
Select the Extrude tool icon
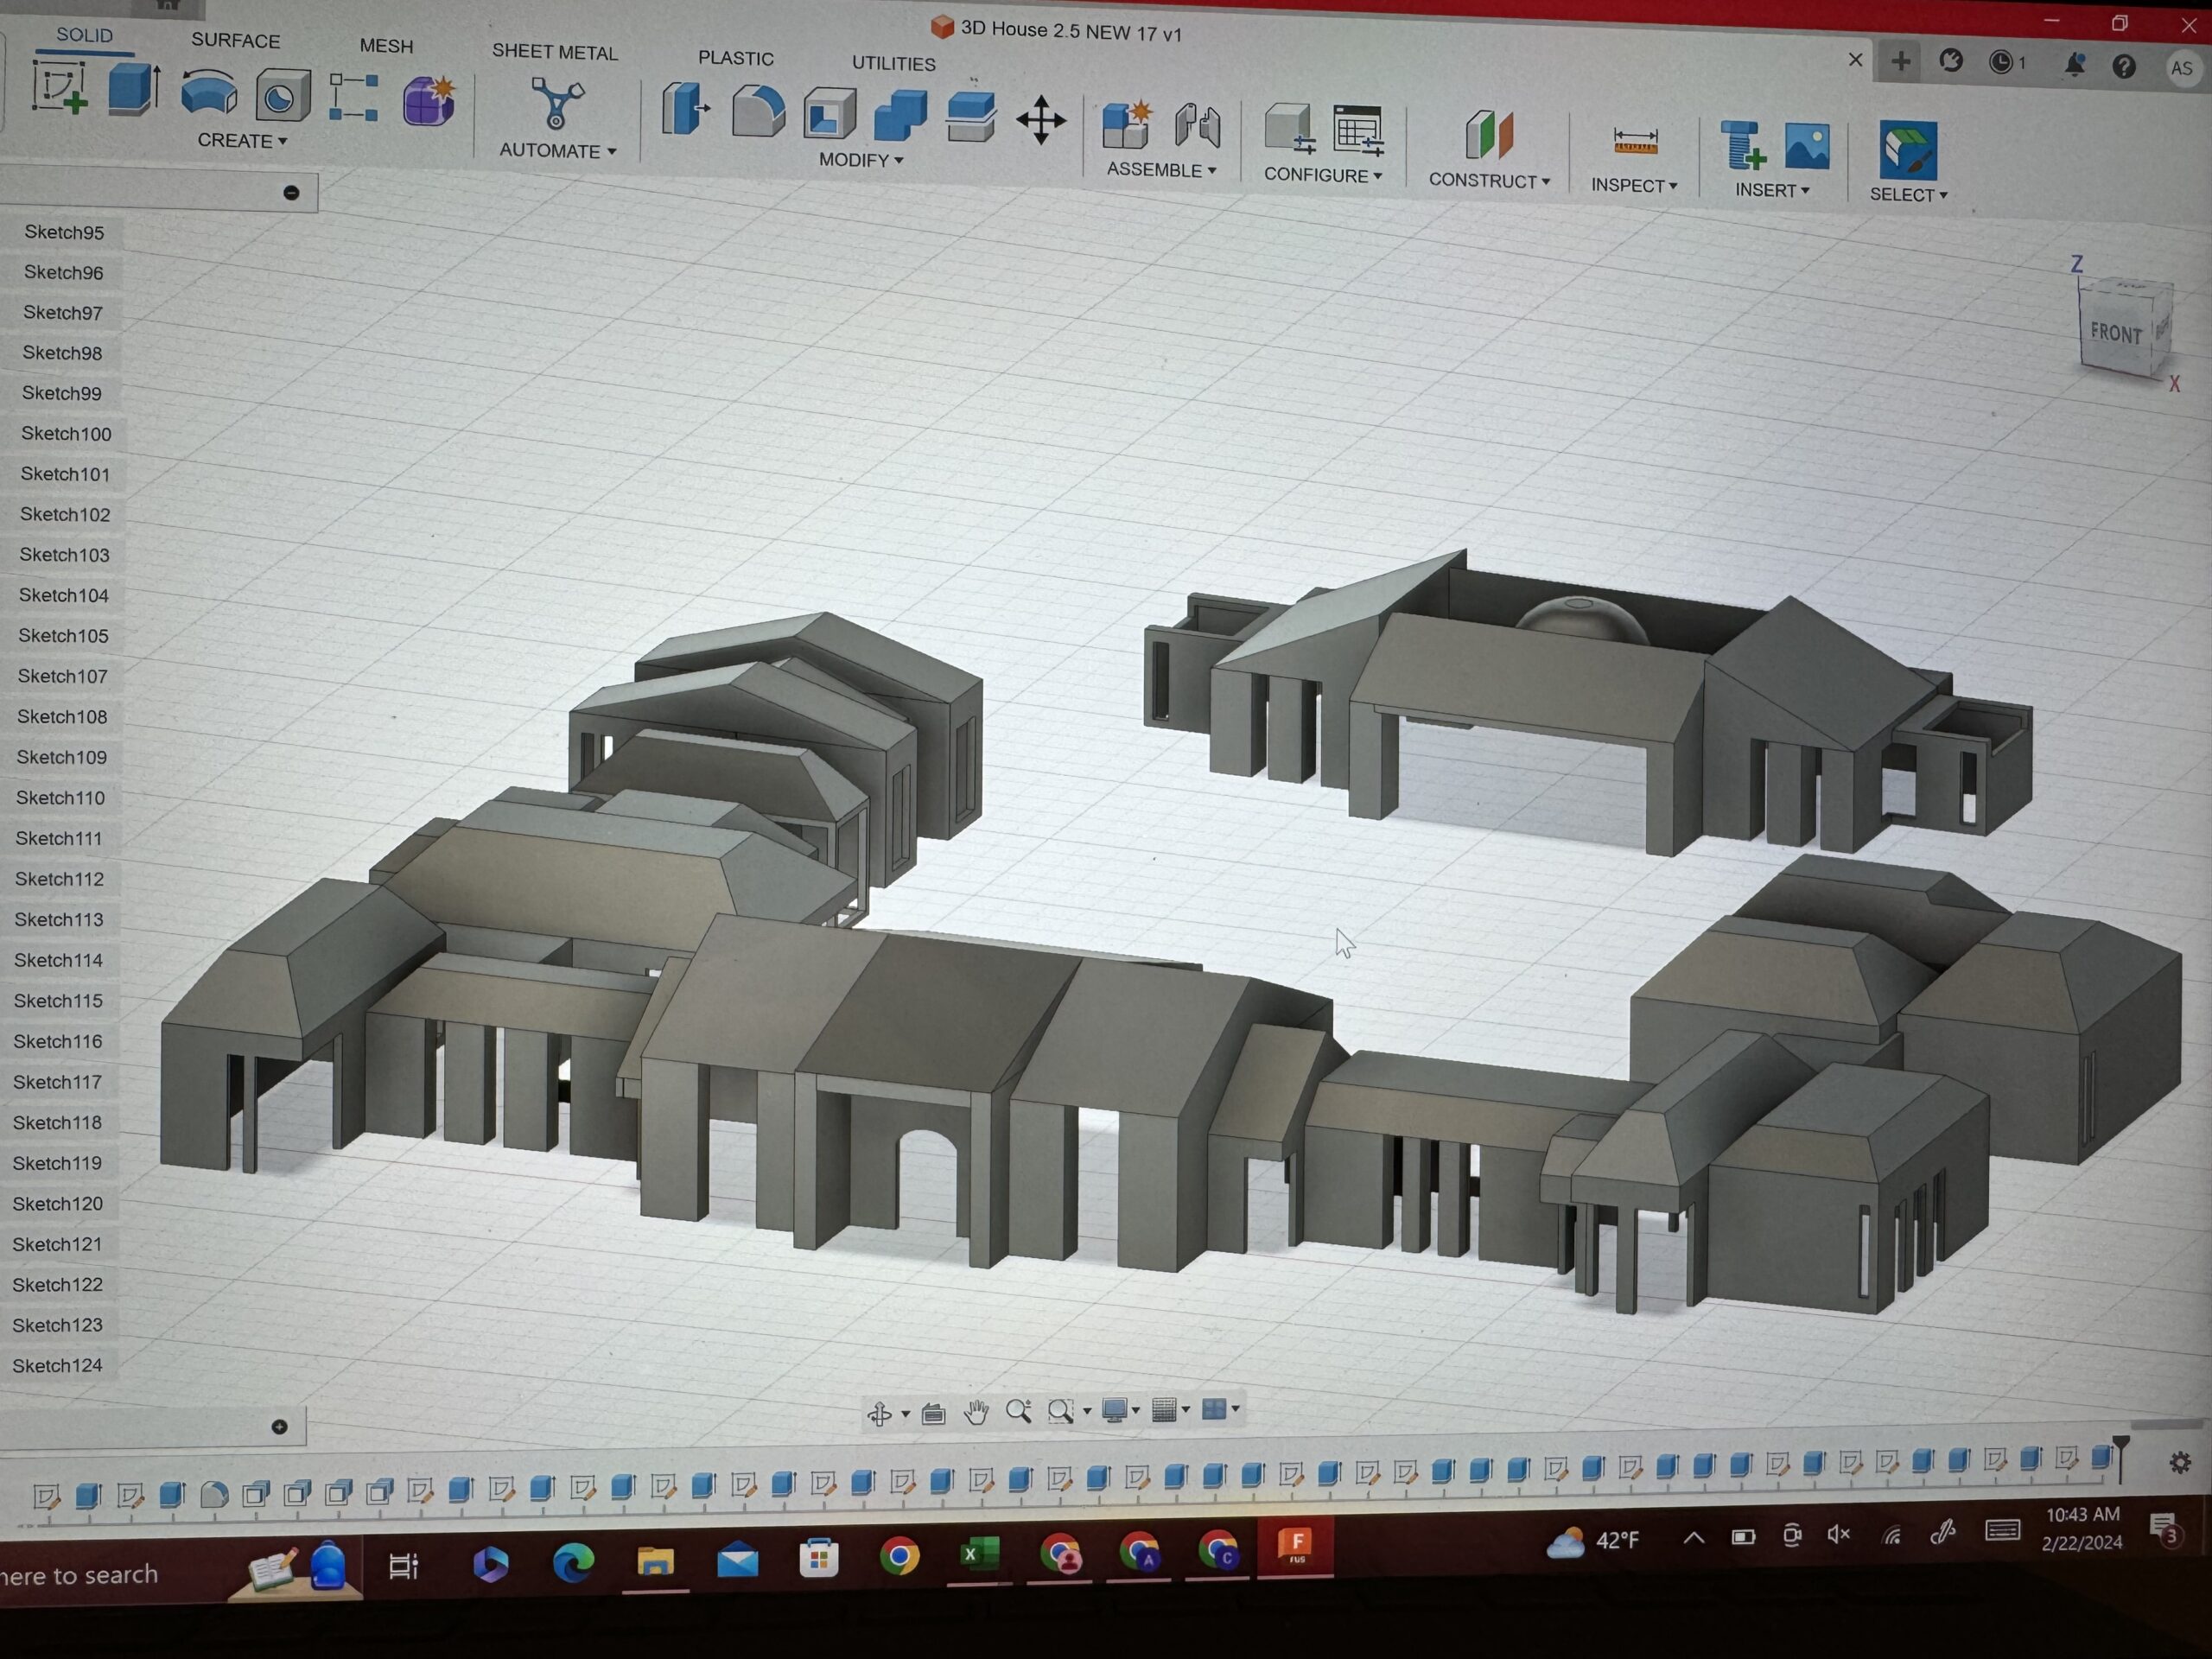(x=133, y=89)
